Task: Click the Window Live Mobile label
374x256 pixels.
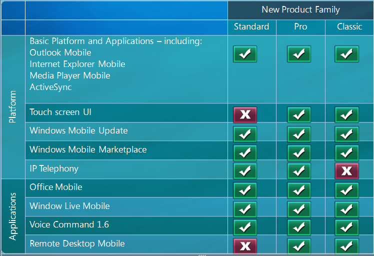Action: pyautogui.click(x=69, y=206)
